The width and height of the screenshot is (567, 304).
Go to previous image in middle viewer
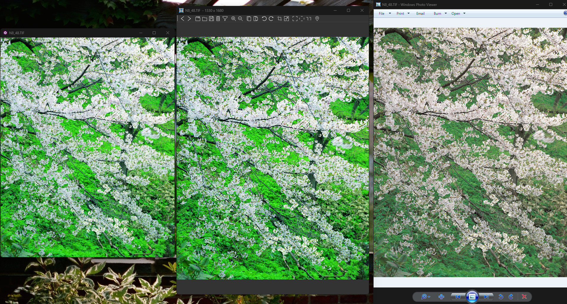[183, 19]
